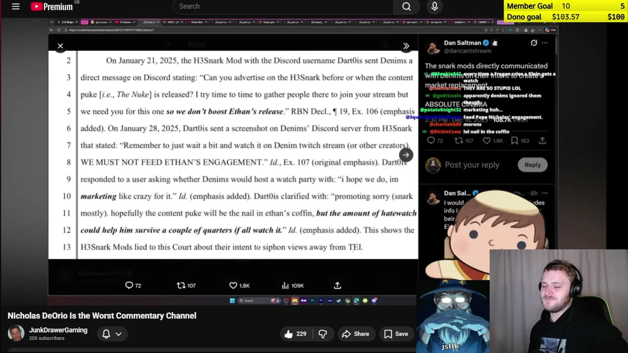
Task: Close the enlarged tweet photo with X
Action: point(60,46)
